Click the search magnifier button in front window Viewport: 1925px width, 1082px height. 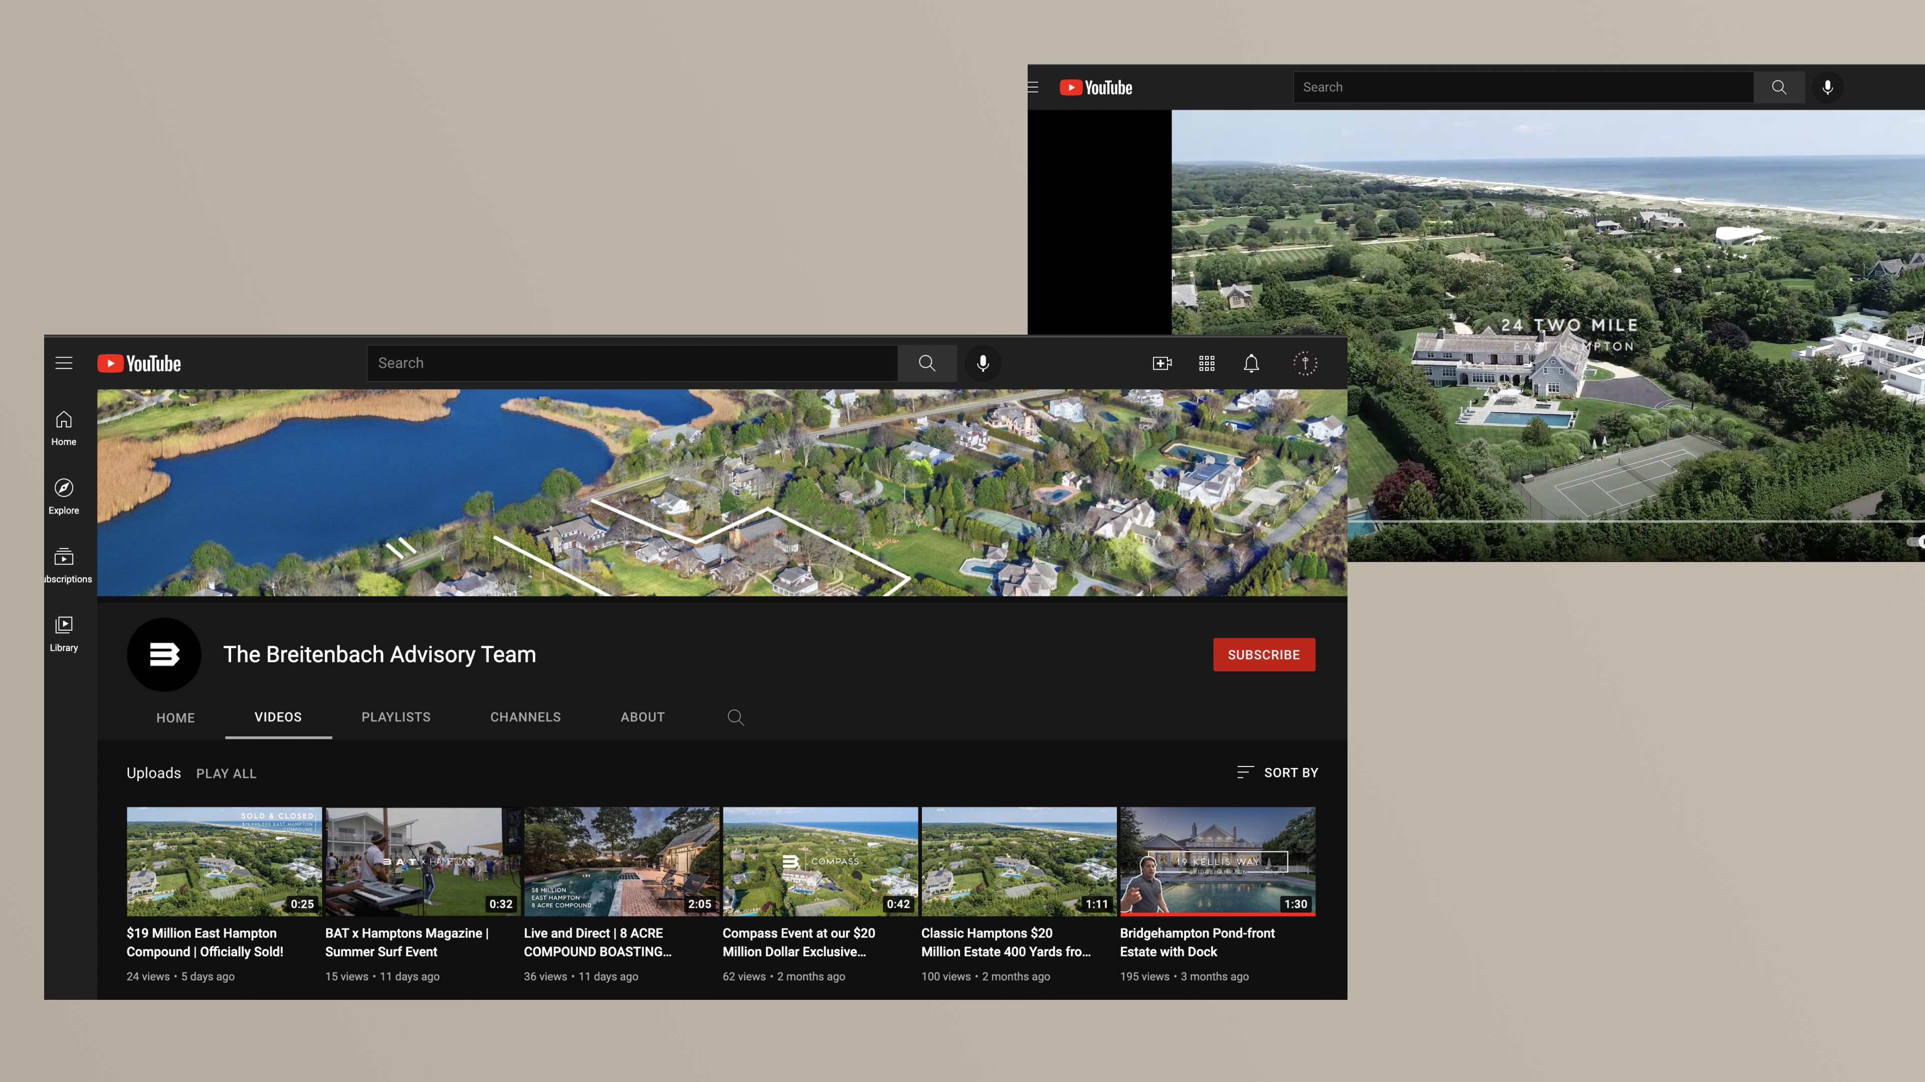[926, 363]
